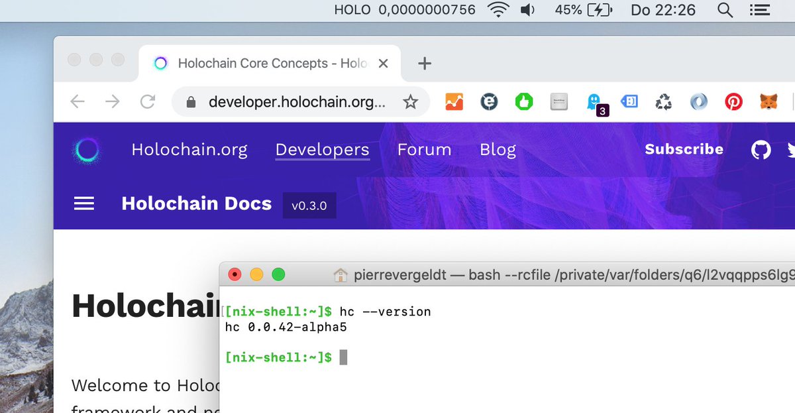Open the MetaMask fox extension icon
Screen dimensions: 795x413
tap(768, 102)
